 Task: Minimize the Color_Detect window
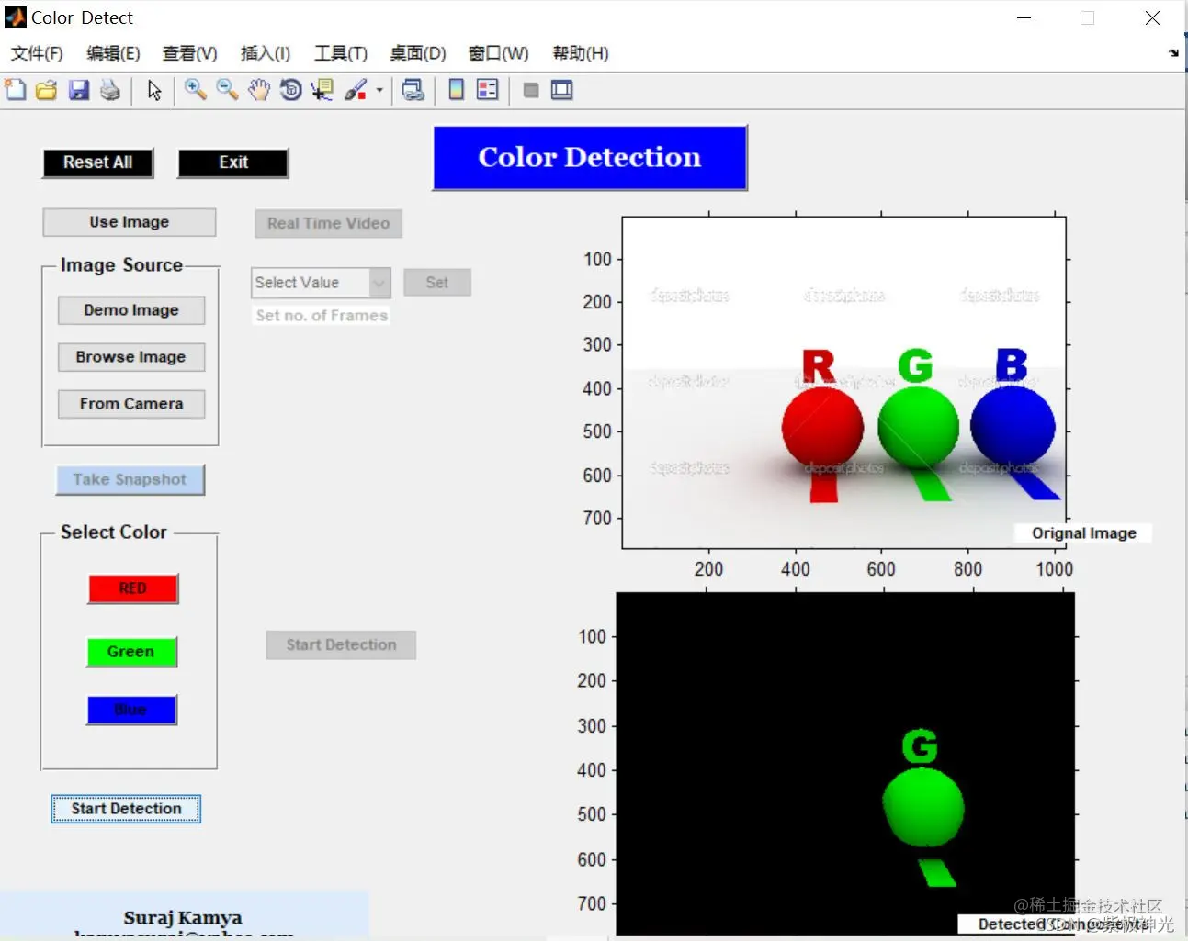click(1024, 17)
